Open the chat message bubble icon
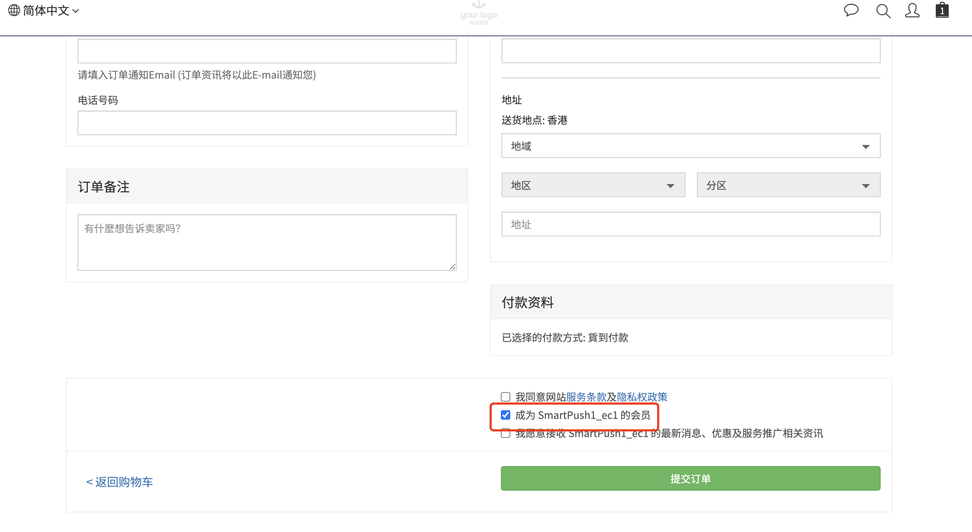The image size is (972, 532). click(851, 10)
